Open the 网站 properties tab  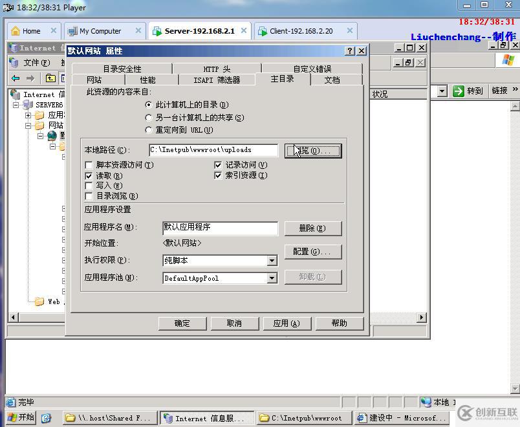(94, 80)
